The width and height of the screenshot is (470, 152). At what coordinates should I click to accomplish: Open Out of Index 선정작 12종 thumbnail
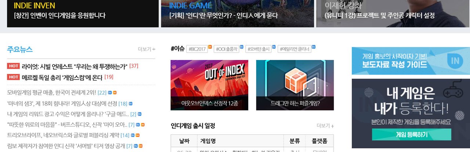(x=209, y=85)
